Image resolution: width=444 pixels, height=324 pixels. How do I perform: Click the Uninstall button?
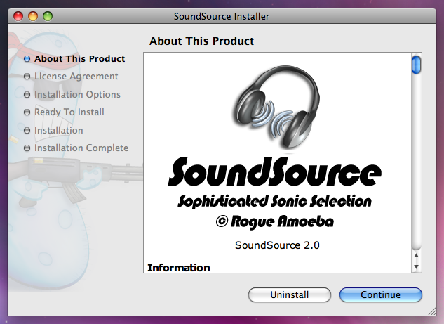pos(290,294)
